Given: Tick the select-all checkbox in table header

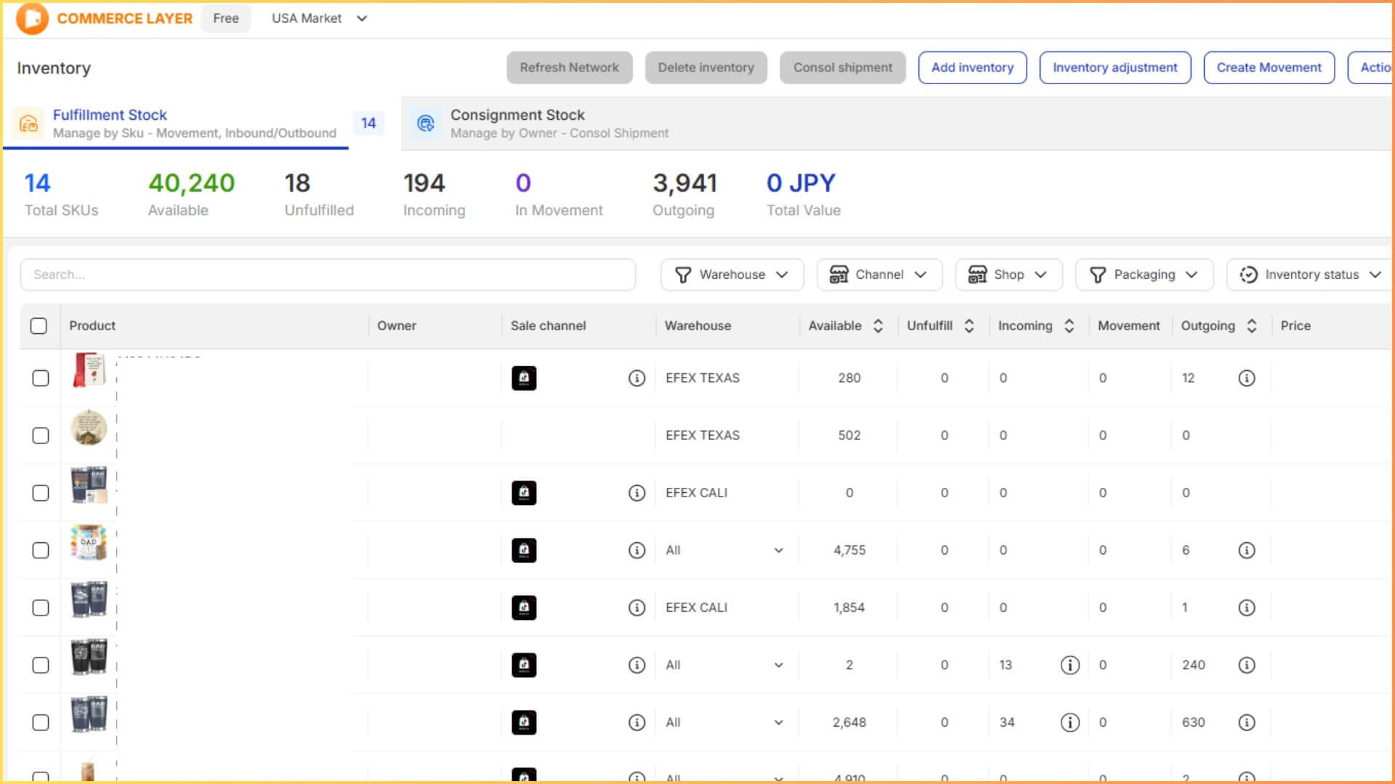Looking at the screenshot, I should tap(39, 326).
